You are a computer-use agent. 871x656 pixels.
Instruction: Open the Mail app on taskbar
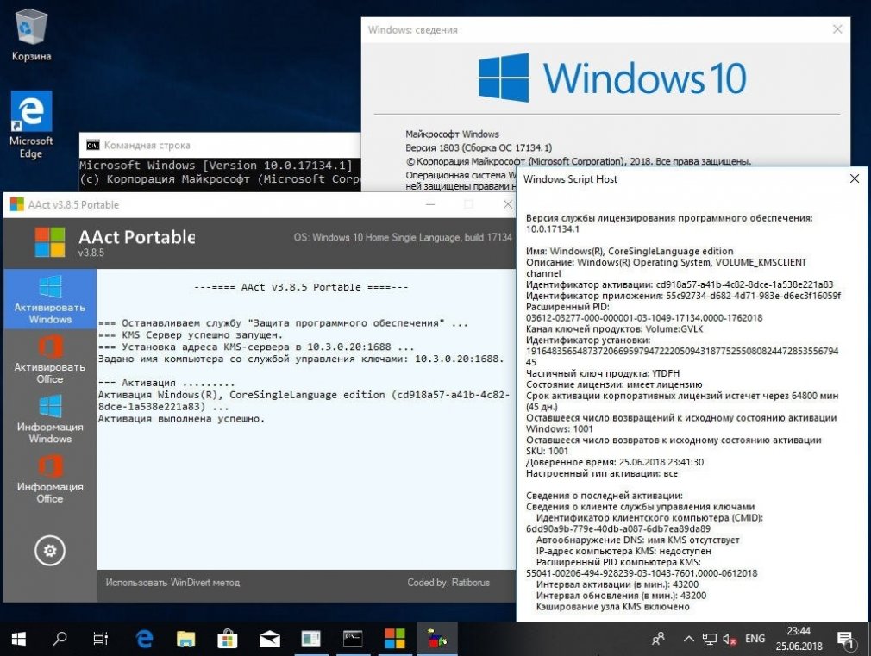tap(269, 639)
